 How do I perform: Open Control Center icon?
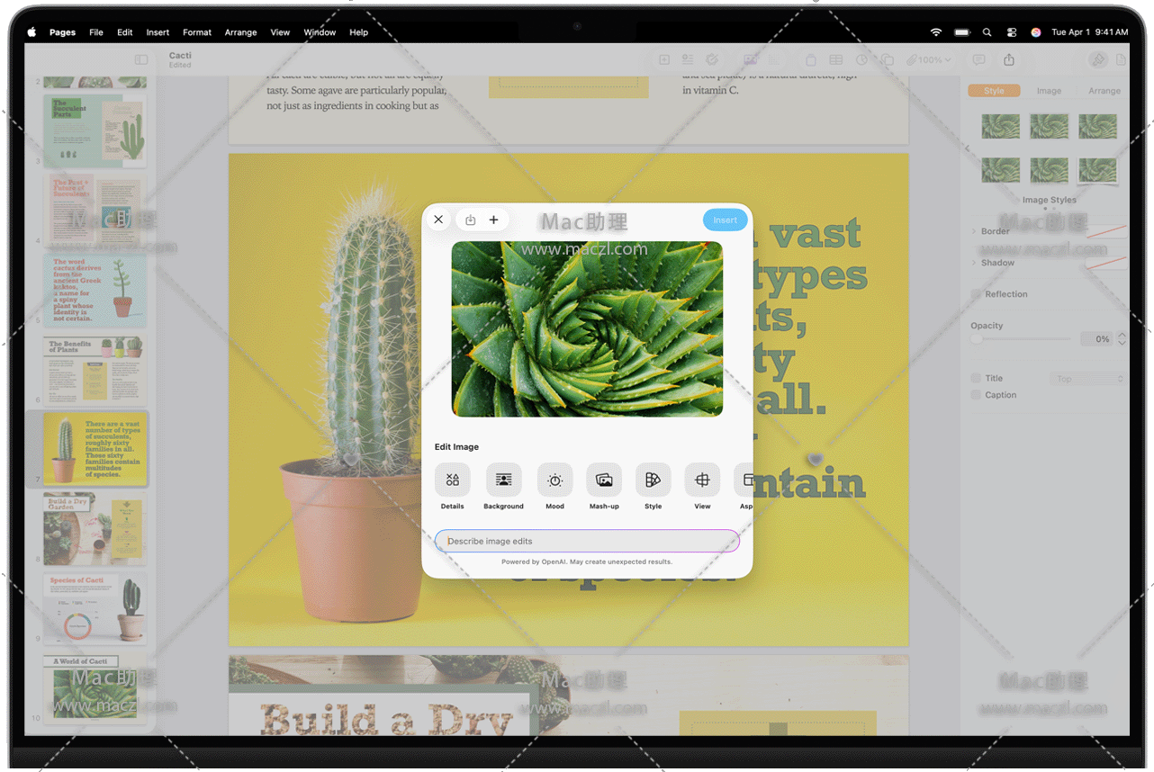pos(1012,32)
